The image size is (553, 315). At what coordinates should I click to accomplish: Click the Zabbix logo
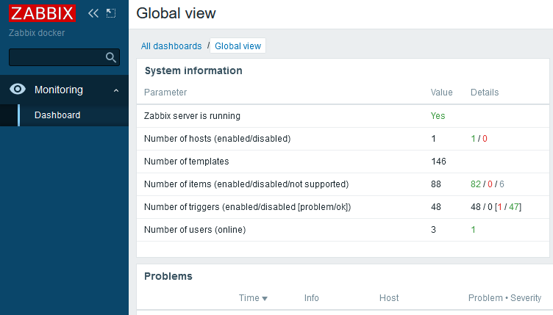tap(43, 13)
